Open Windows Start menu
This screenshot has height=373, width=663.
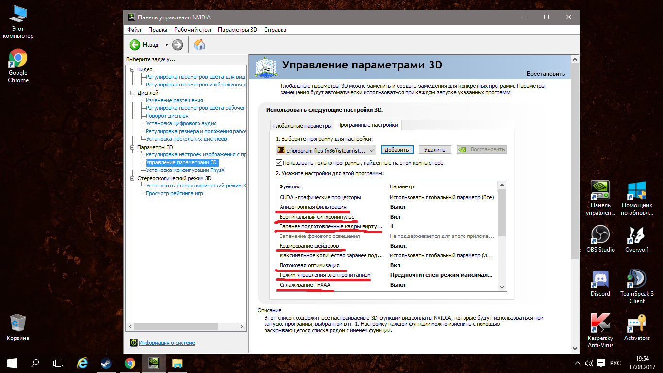(x=12, y=362)
